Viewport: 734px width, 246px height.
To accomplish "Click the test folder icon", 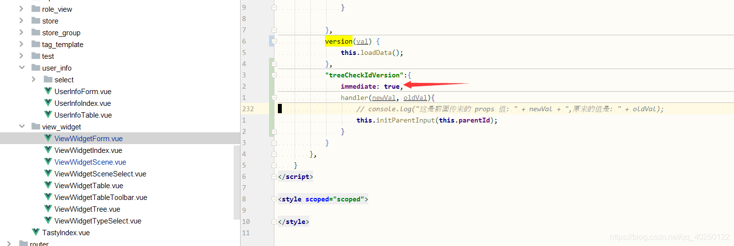I will (35, 56).
